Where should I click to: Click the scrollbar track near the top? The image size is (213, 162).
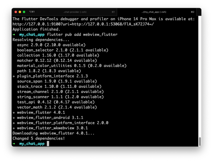200,27
